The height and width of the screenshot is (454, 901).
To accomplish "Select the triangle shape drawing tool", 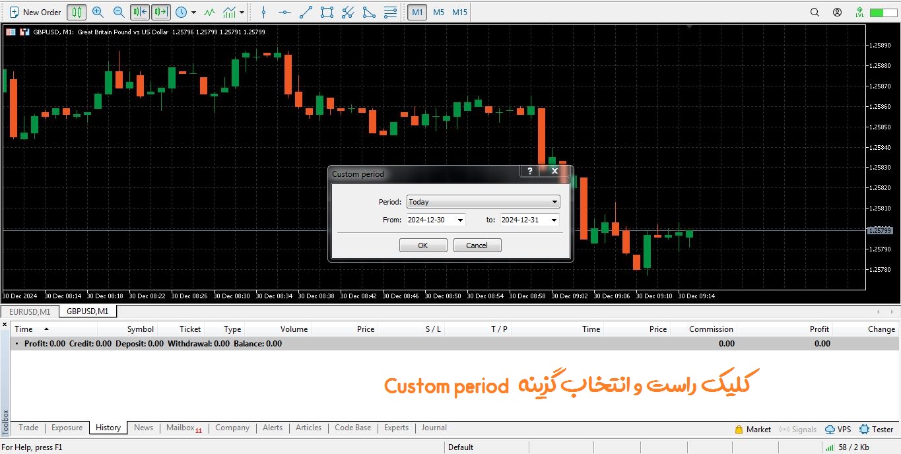I will [x=369, y=12].
